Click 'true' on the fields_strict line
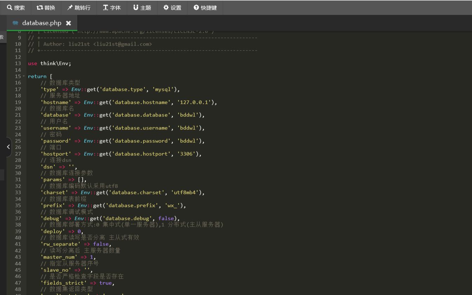 (x=106, y=283)
